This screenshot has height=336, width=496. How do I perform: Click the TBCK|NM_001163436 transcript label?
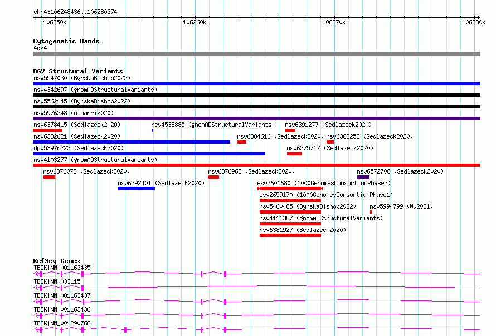[x=62, y=309]
